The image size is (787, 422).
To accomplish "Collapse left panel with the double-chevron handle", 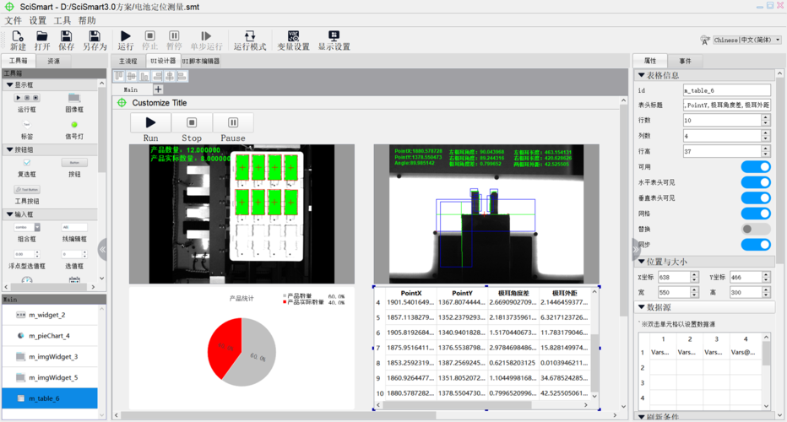I will coord(102,249).
